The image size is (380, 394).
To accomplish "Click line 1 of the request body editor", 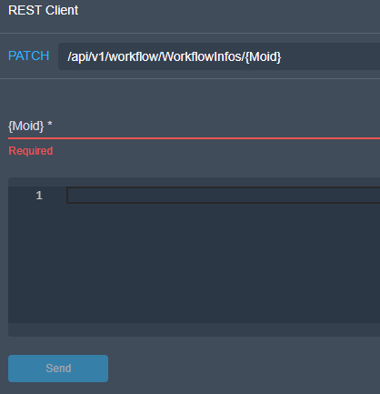I will tap(224, 196).
